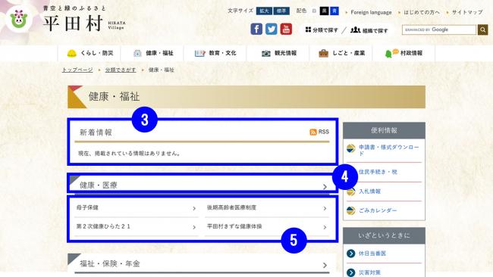This screenshot has width=493, height=277.
Task: Click the 分類で探す grid icon
Action: click(x=308, y=30)
